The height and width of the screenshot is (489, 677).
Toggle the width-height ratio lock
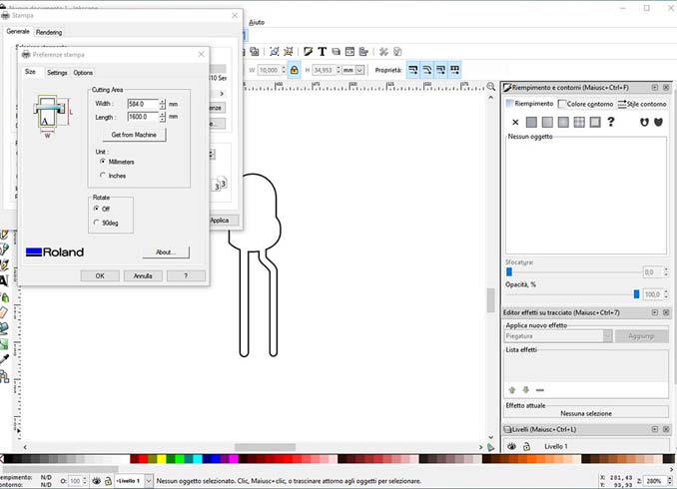point(294,70)
